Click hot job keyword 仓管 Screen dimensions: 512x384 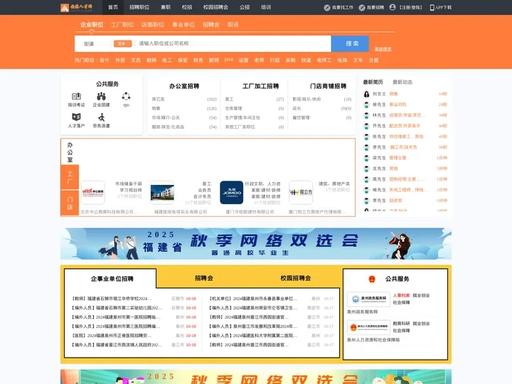click(373, 60)
